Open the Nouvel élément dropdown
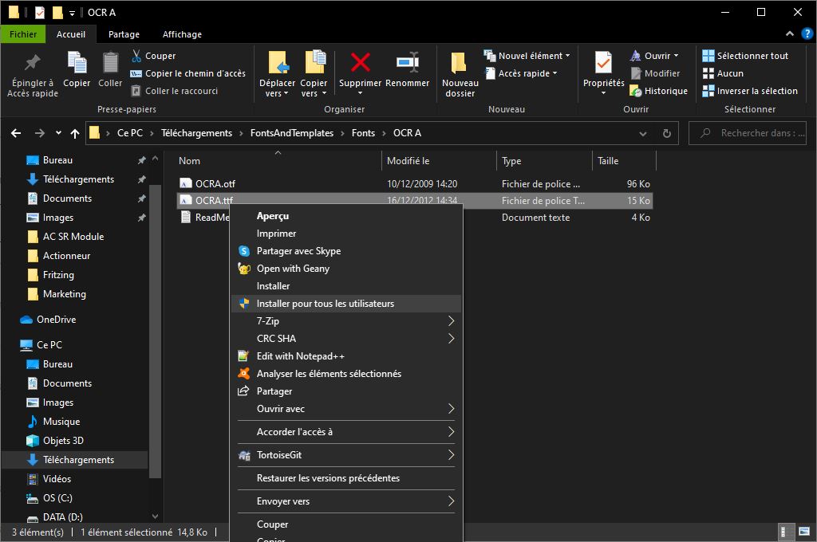This screenshot has width=817, height=542. coord(527,56)
